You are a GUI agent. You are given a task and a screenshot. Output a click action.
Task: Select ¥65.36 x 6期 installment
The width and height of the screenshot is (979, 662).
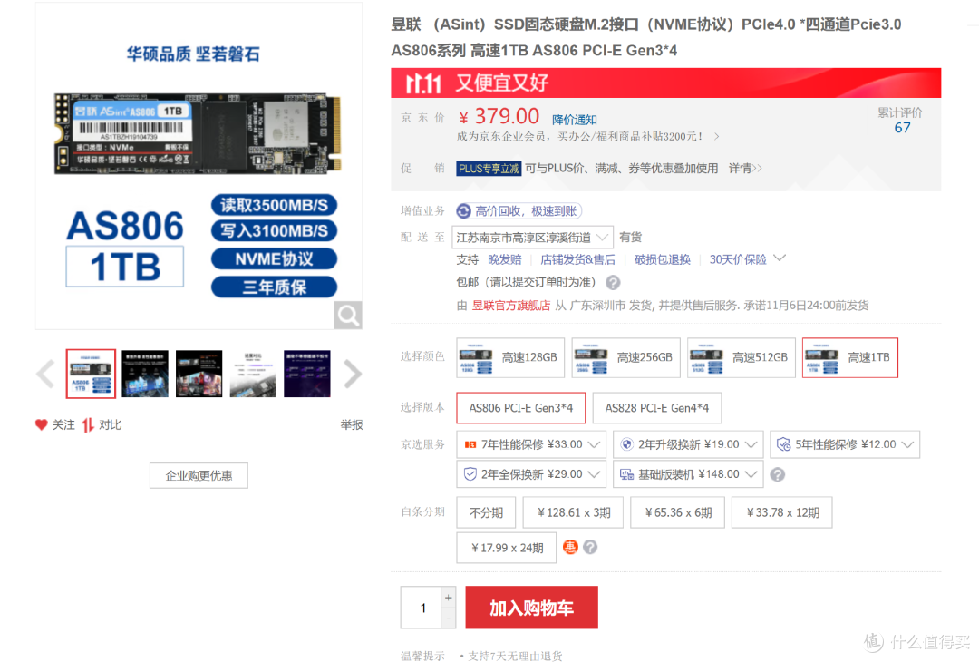[678, 512]
